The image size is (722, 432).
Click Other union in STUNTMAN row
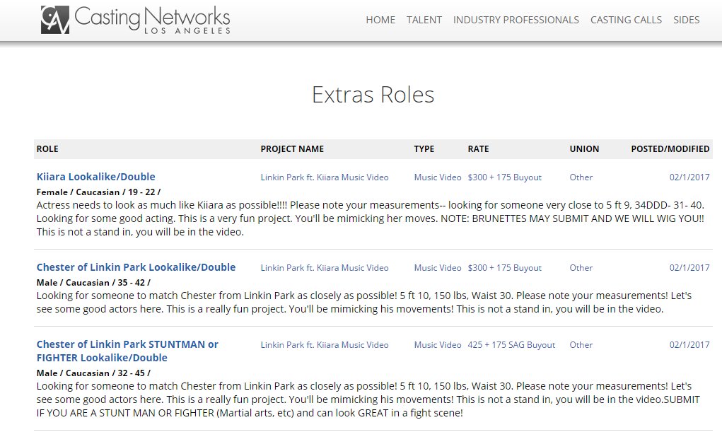[581, 345]
